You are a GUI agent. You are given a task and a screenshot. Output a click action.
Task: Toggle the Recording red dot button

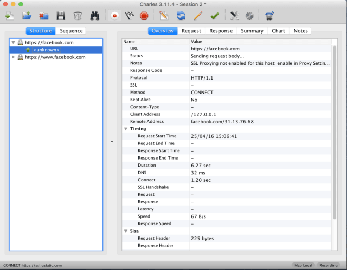[x=114, y=16]
